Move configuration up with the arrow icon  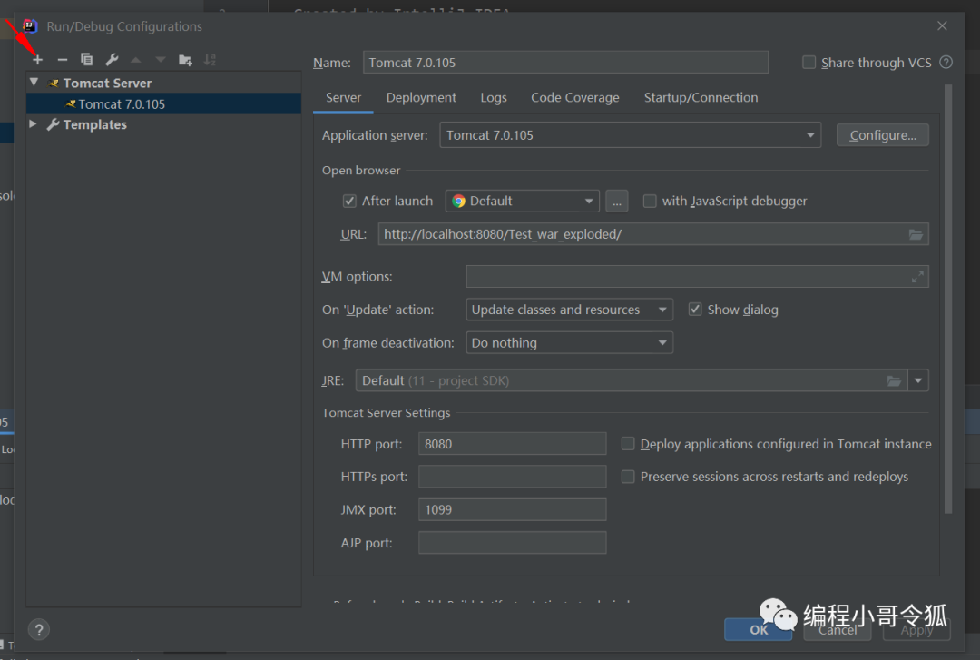coord(135,60)
